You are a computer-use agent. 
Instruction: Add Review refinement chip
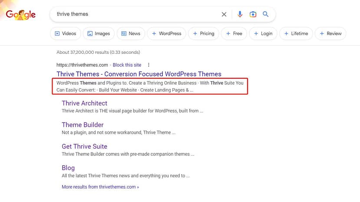tap(330, 33)
